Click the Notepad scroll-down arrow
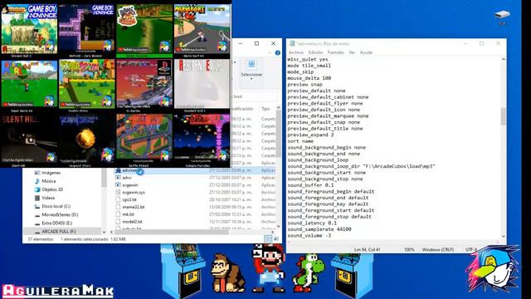531x299 pixels. tap(504, 236)
